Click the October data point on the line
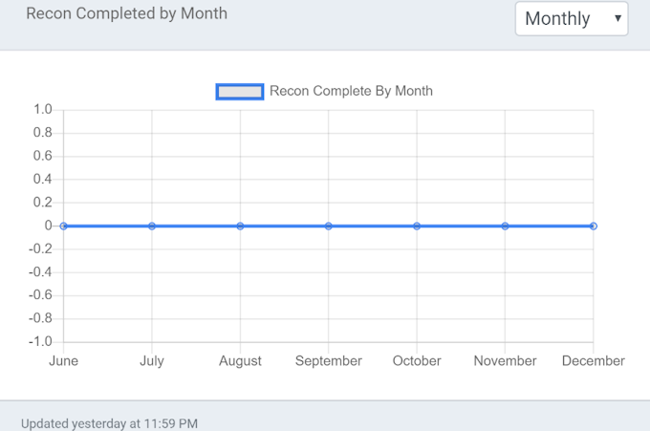The height and width of the screenshot is (431, 650). point(417,226)
